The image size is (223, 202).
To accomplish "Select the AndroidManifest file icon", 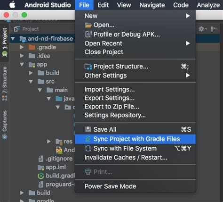I will coord(59,150).
